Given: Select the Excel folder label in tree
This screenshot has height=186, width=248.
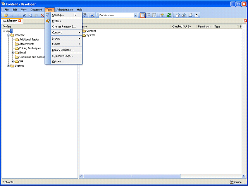Looking at the screenshot, I should click(x=22, y=53).
